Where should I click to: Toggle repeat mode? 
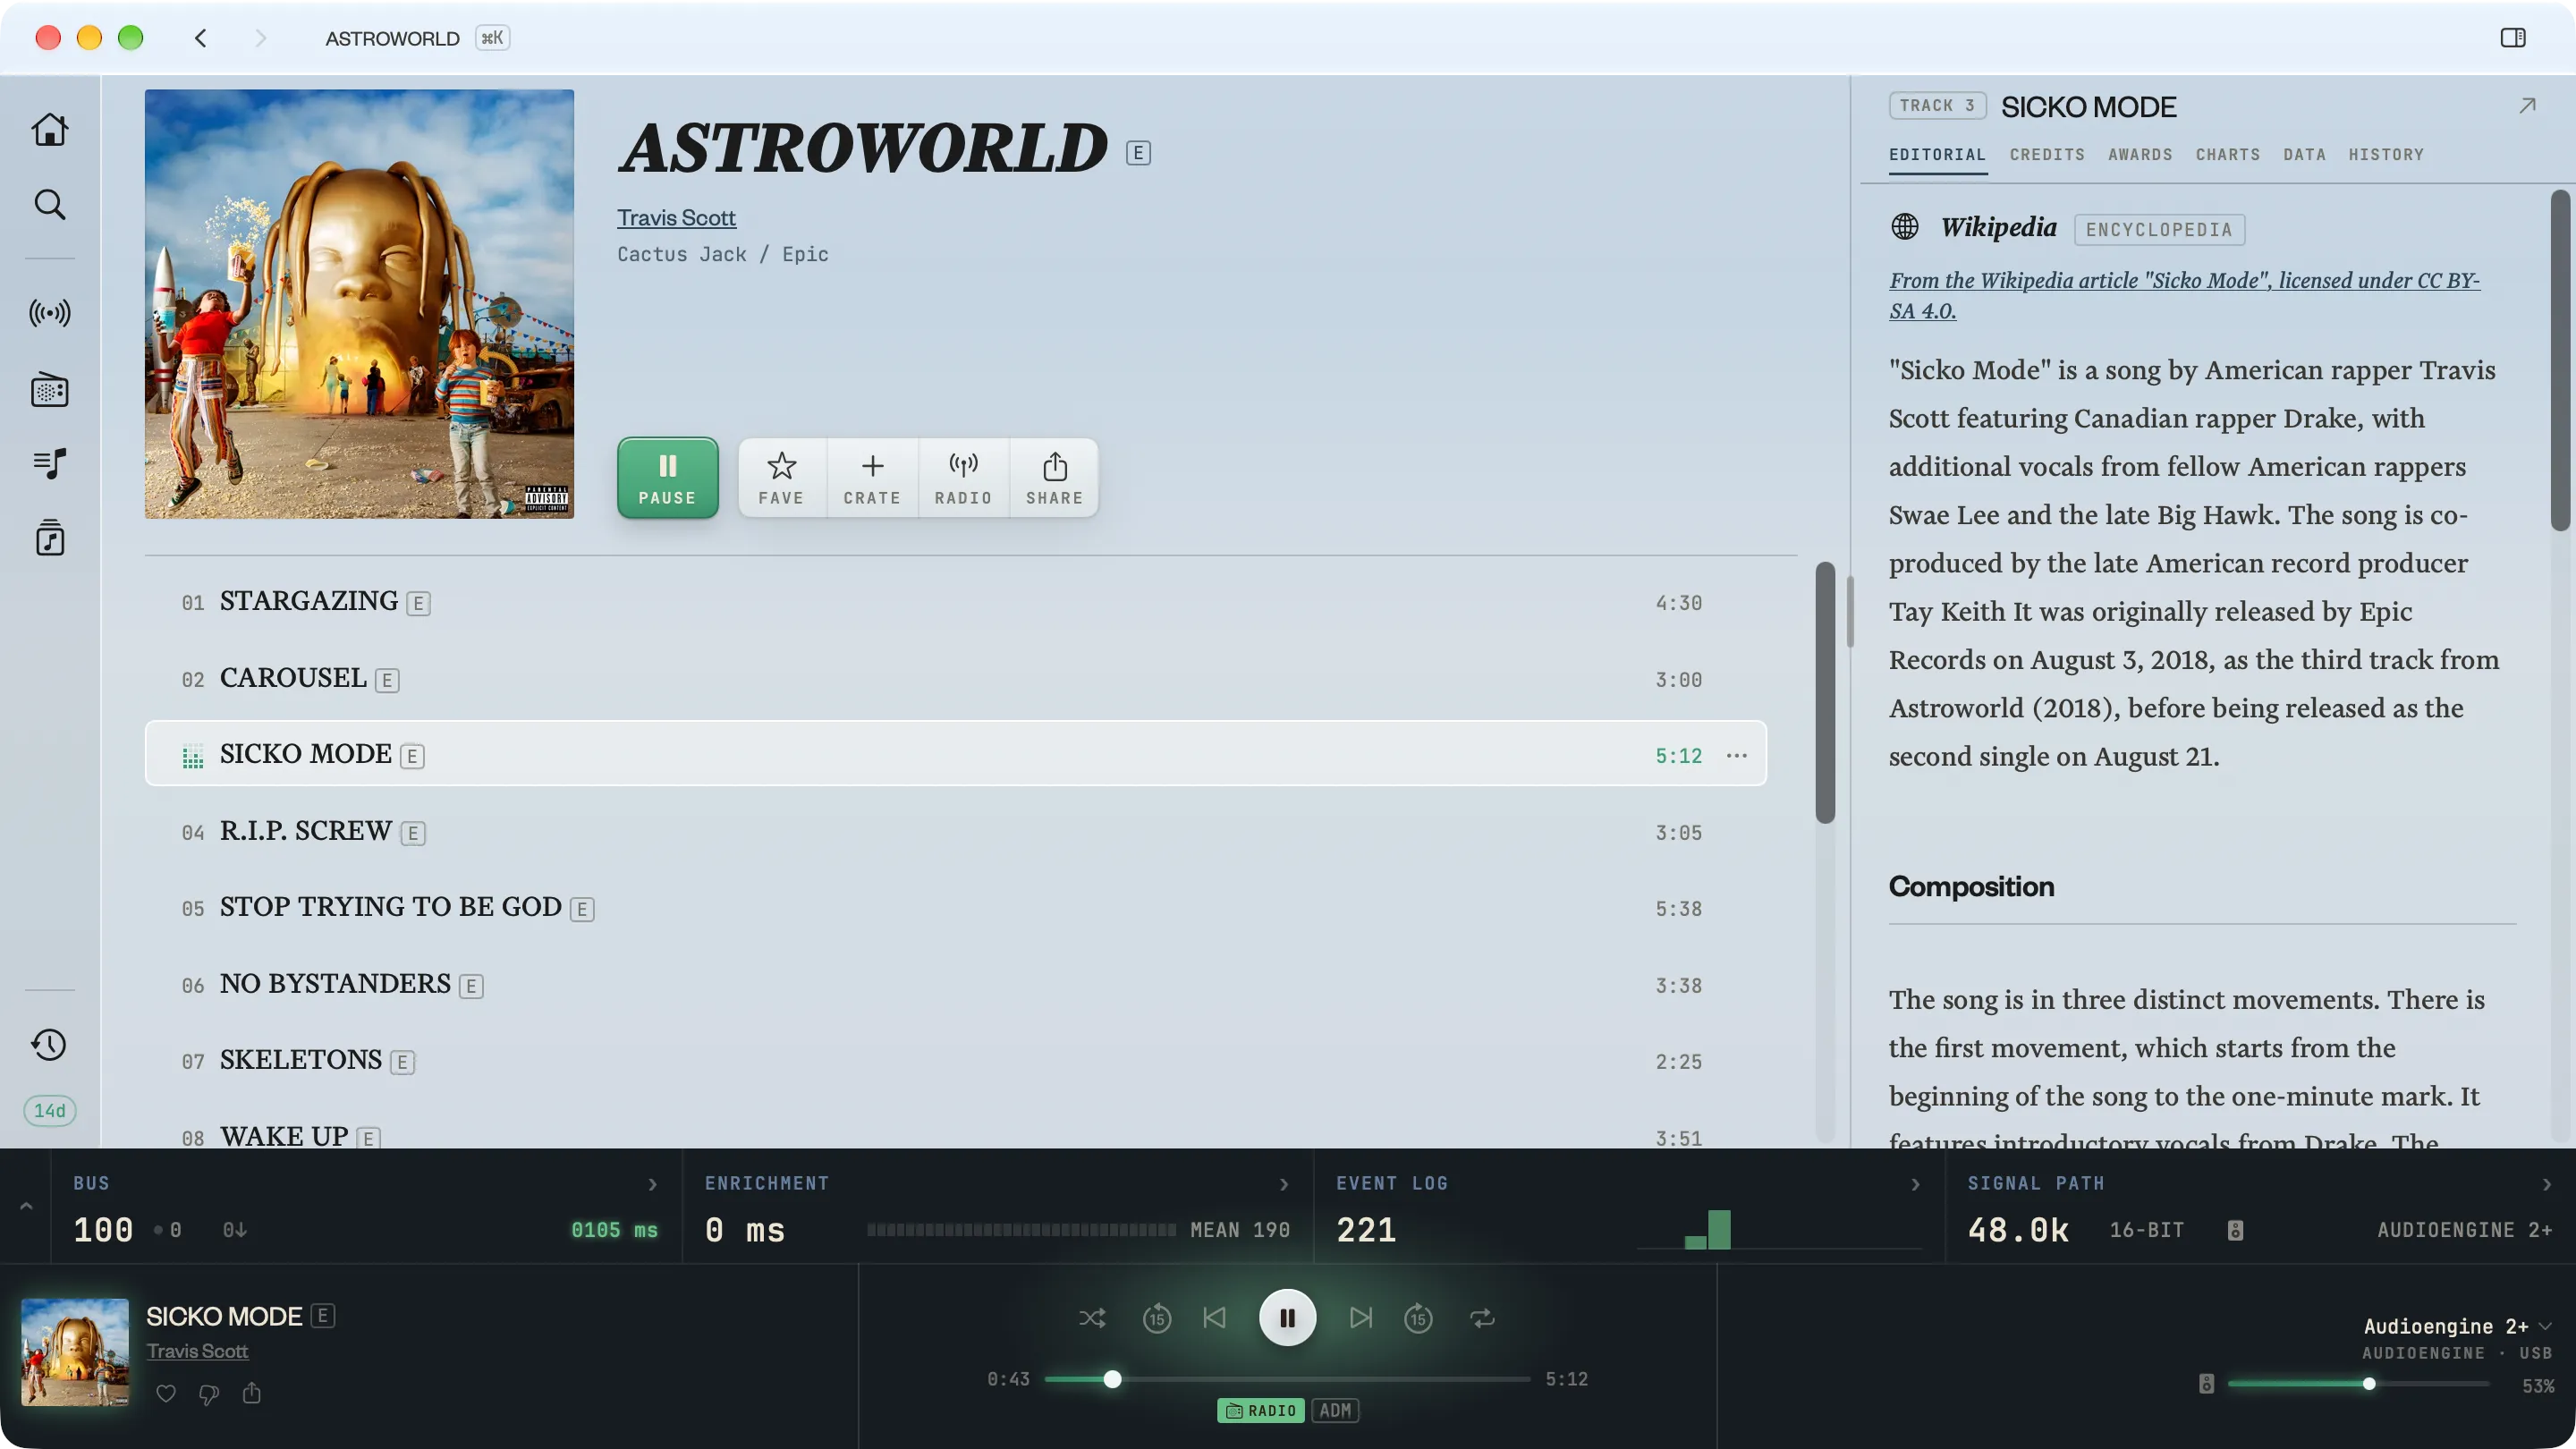(x=1482, y=1318)
